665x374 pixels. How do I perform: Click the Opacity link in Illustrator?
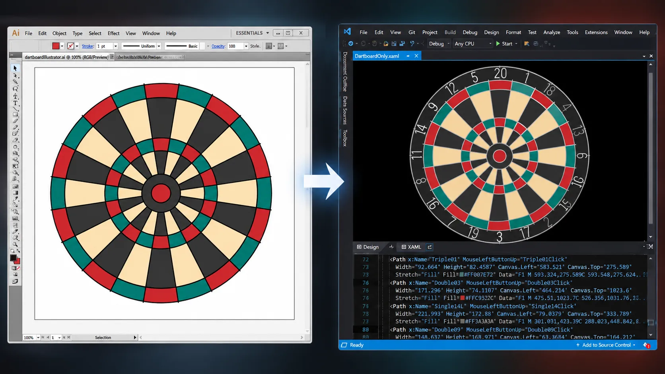[218, 46]
